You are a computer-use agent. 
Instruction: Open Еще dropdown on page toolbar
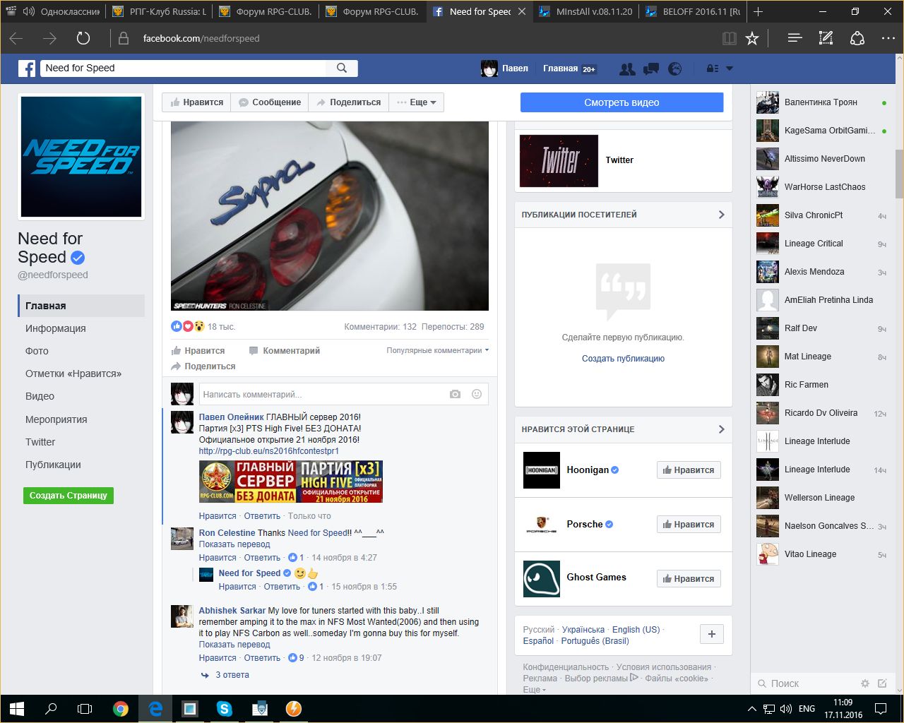click(417, 102)
